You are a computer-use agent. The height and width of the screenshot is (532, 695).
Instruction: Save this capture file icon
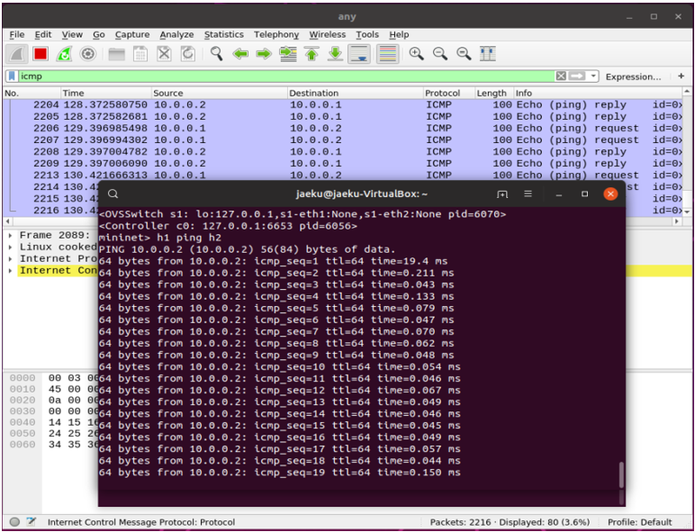140,54
